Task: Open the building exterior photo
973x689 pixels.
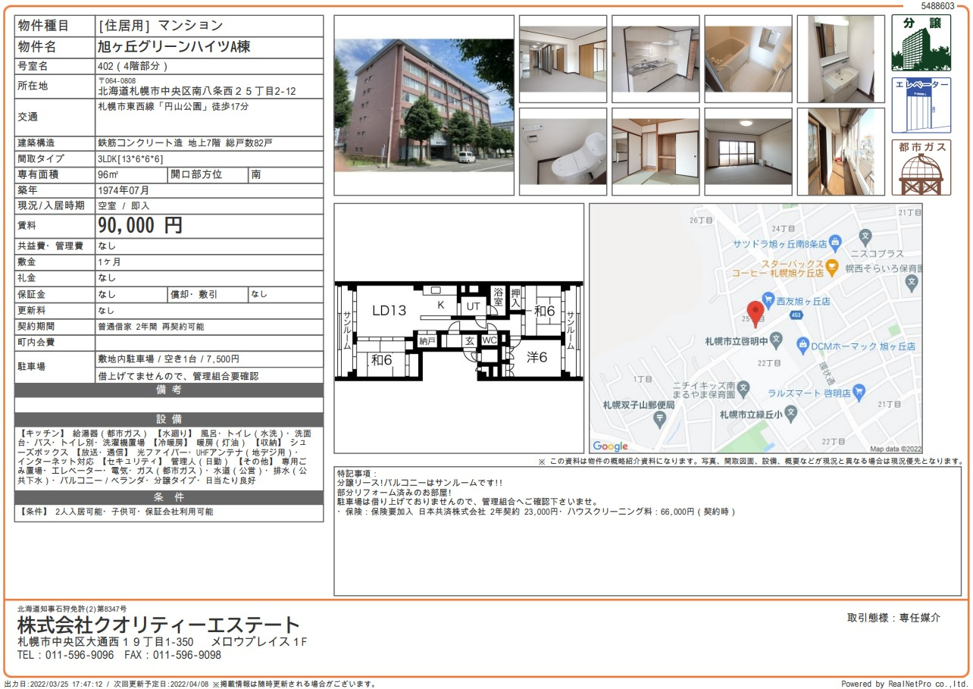Action: [424, 105]
